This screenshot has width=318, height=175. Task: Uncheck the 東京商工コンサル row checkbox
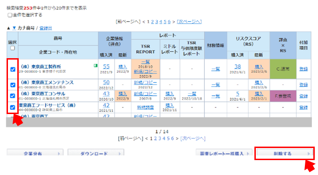click(13, 96)
